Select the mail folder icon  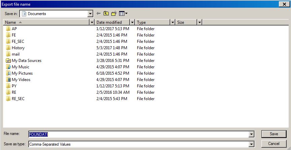8,54
